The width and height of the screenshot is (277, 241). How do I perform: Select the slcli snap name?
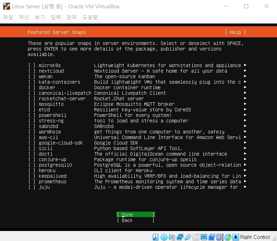46,148
